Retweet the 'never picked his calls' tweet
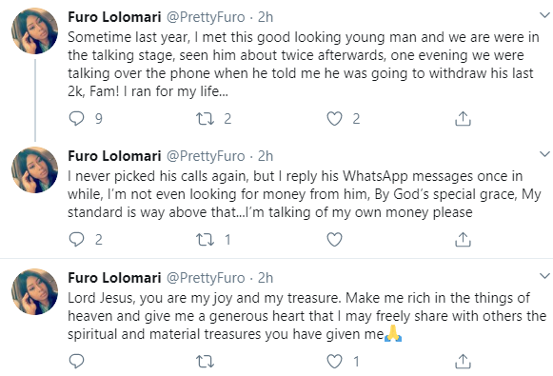553x376 pixels. pos(206,240)
